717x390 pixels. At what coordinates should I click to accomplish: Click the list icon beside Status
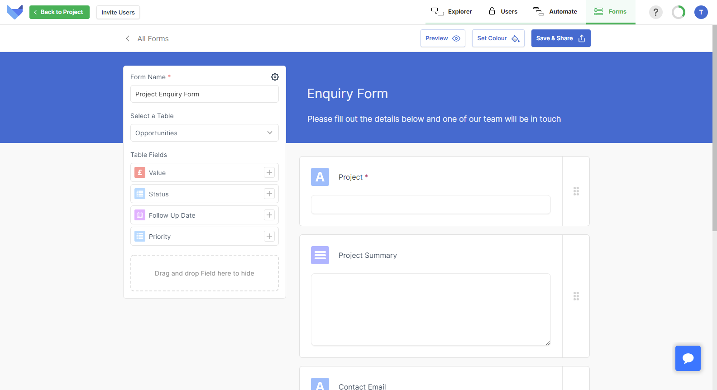point(140,194)
